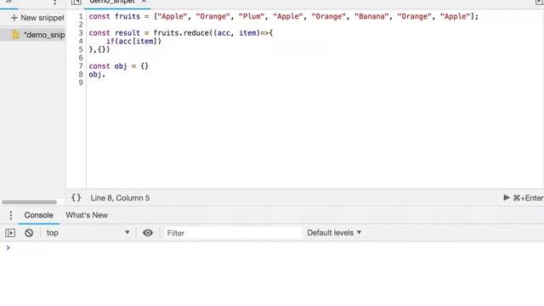Image resolution: width=544 pixels, height=306 pixels.
Task: Open the What's New tab
Action: tap(87, 215)
